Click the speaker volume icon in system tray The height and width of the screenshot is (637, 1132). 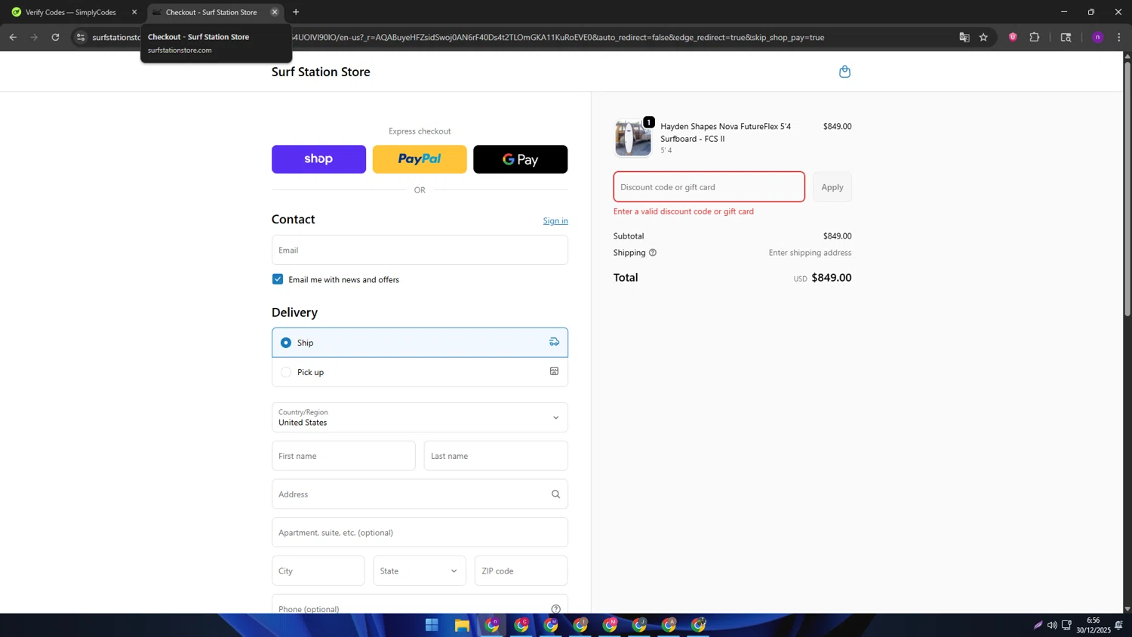coord(1052,625)
